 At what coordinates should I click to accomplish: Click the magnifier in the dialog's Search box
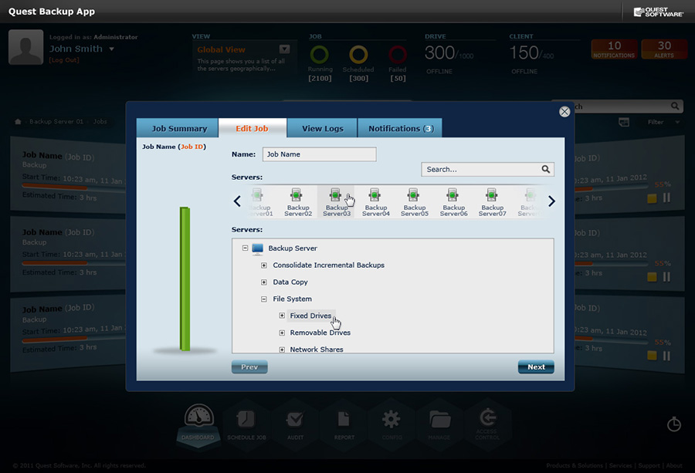click(x=546, y=169)
